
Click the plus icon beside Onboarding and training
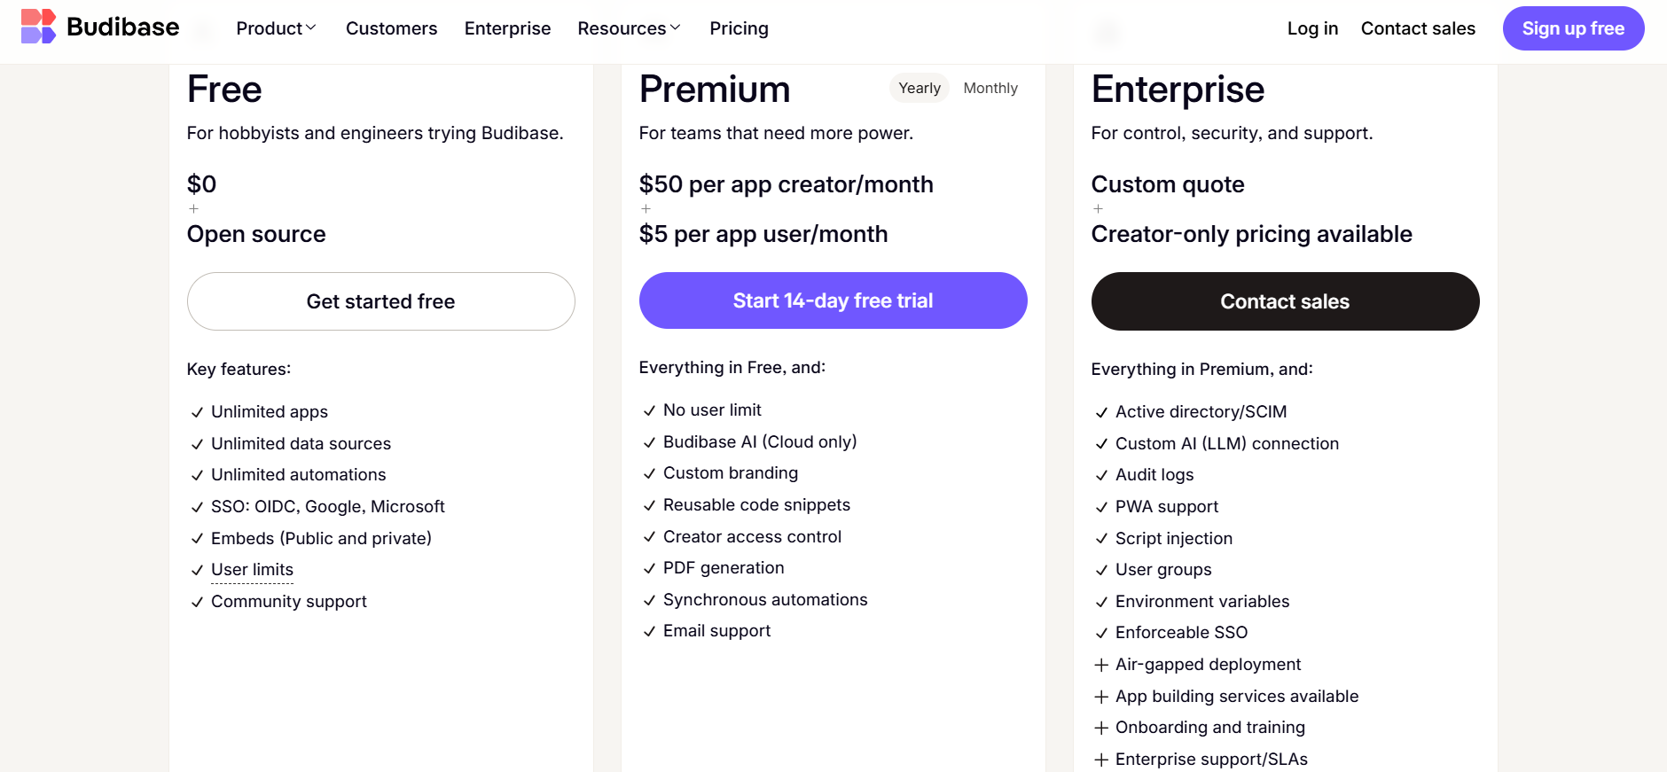coord(1101,728)
